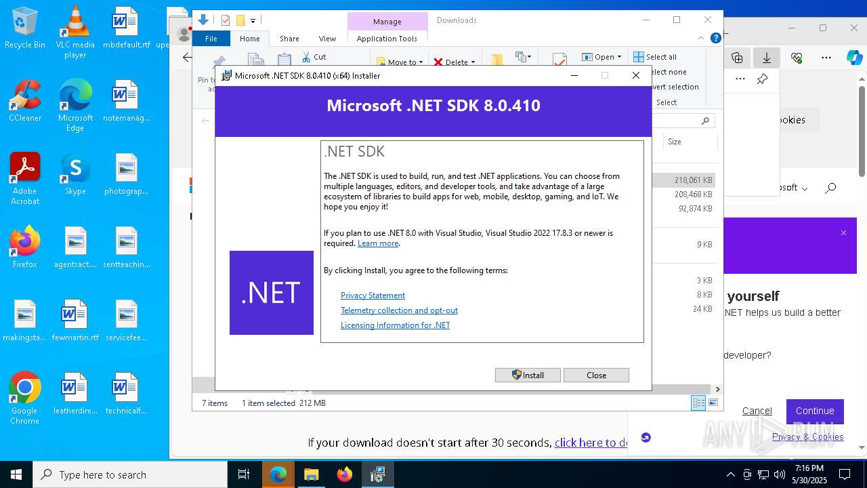This screenshot has height=488, width=867.
Task: Select the Manage contextual tab in Explorer
Action: (387, 22)
